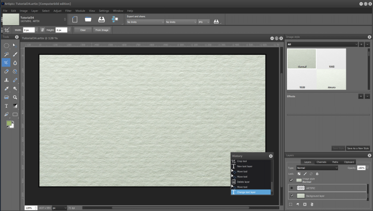Open the Filter menu
The image size is (373, 211).
coord(68,11)
